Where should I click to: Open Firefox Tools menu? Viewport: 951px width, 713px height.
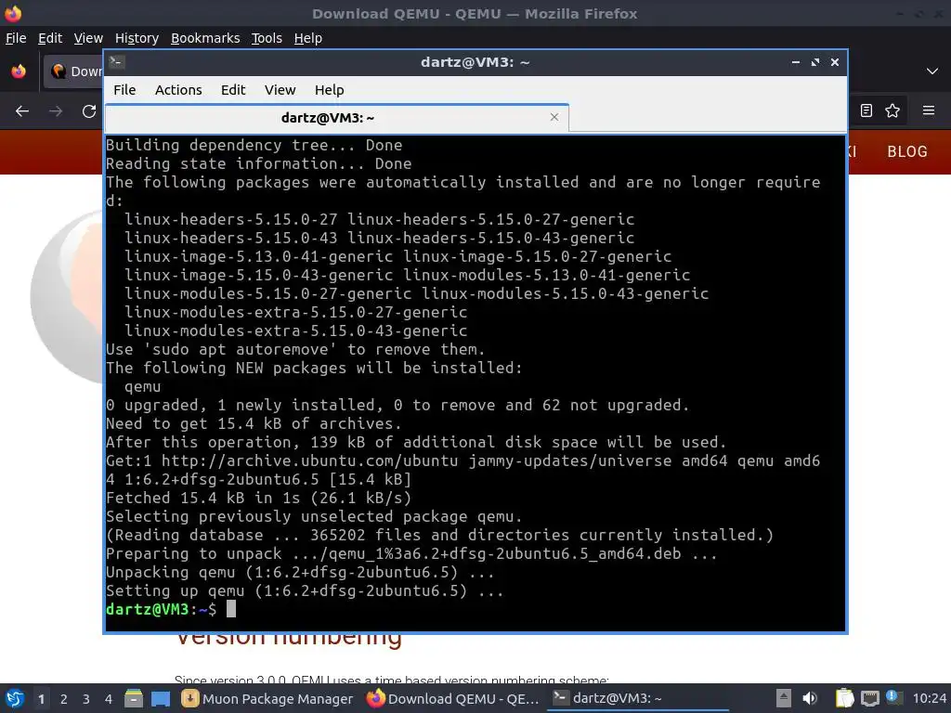coord(267,38)
